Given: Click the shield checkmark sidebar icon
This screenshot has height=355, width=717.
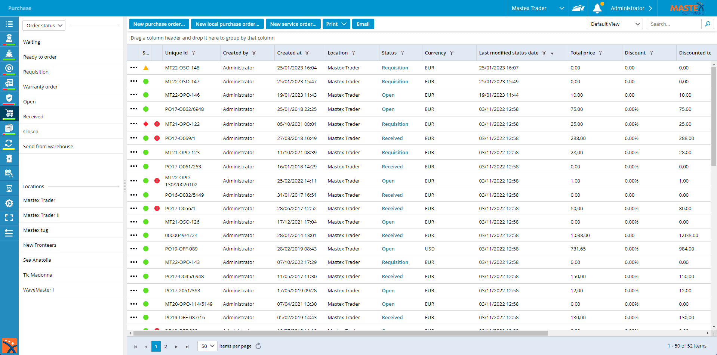Looking at the screenshot, I should (x=9, y=98).
